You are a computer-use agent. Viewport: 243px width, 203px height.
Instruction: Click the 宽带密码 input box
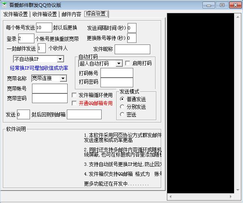49,98
